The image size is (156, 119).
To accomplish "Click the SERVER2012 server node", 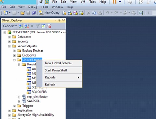I will (x=39, y=32).
